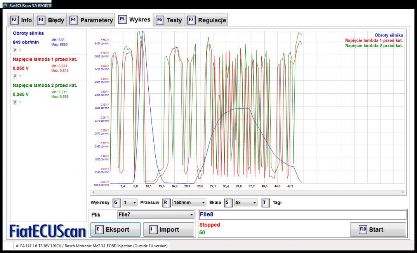
Task: Click the Eksport button
Action: click(115, 230)
